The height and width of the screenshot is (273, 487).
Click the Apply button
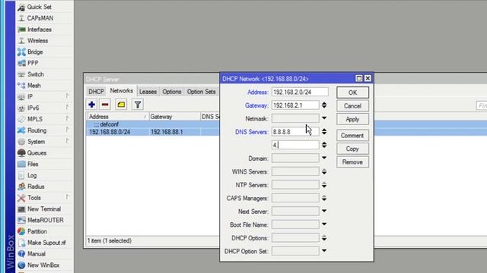(x=352, y=119)
